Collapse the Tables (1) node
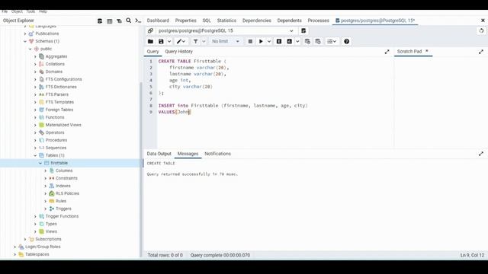The height and width of the screenshot is (274, 488). click(35, 155)
